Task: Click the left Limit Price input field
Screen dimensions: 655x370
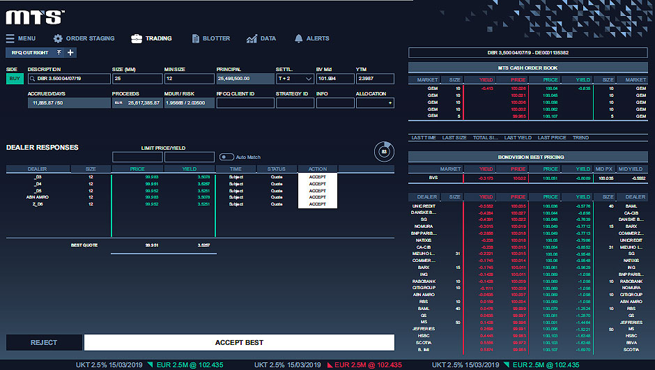Action: (x=137, y=157)
